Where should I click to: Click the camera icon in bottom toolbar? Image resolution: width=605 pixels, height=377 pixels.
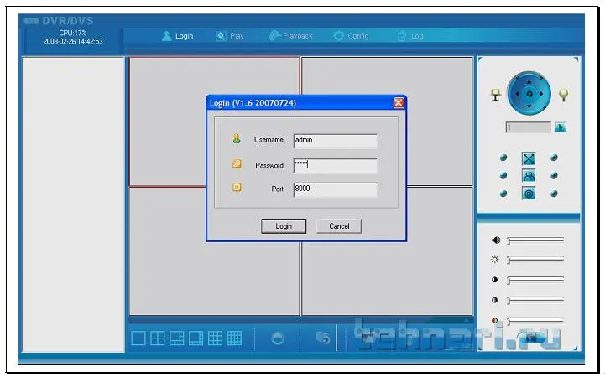[x=322, y=338]
